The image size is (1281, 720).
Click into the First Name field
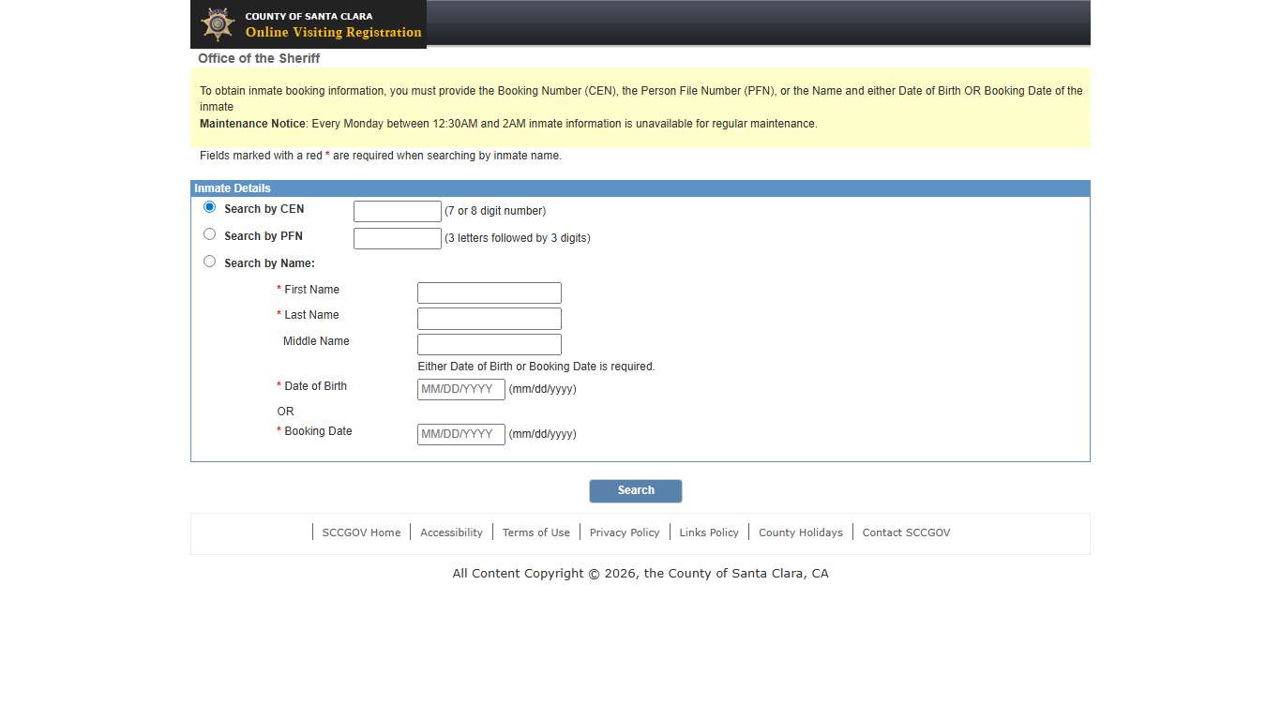(x=489, y=292)
